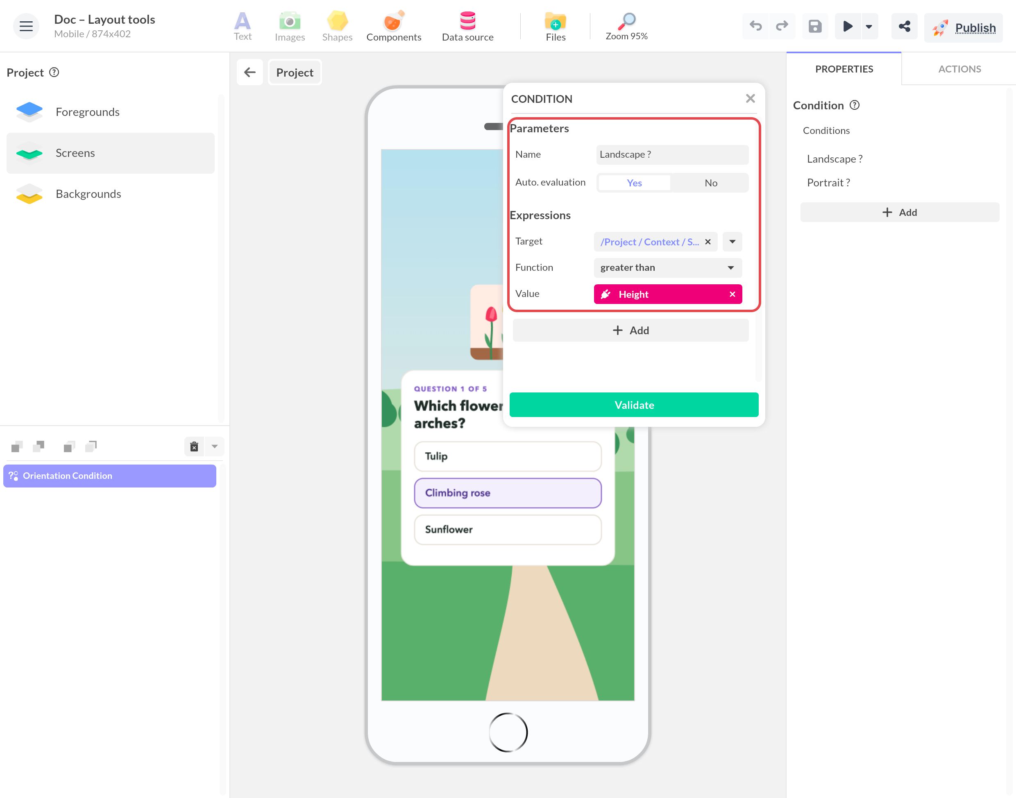Add a new condition in Properties
This screenshot has height=798, width=1016.
pyautogui.click(x=900, y=213)
